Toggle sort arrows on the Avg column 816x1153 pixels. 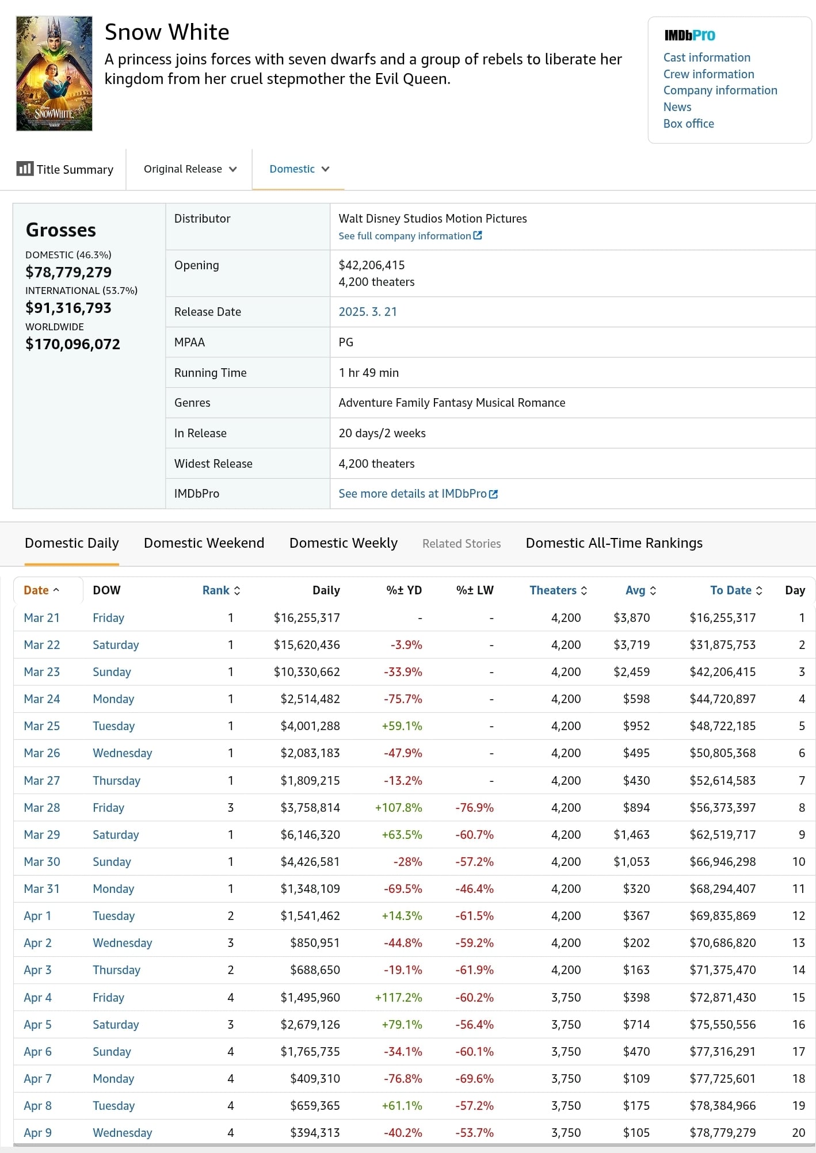click(x=653, y=590)
